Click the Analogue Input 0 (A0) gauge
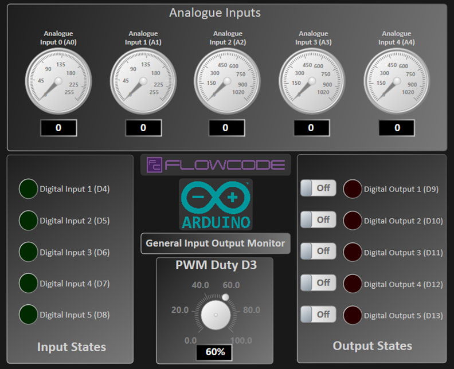The image size is (454, 369). (x=58, y=81)
